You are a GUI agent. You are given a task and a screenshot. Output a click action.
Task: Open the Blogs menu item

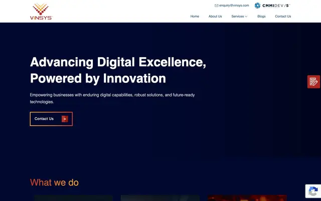coord(261,17)
